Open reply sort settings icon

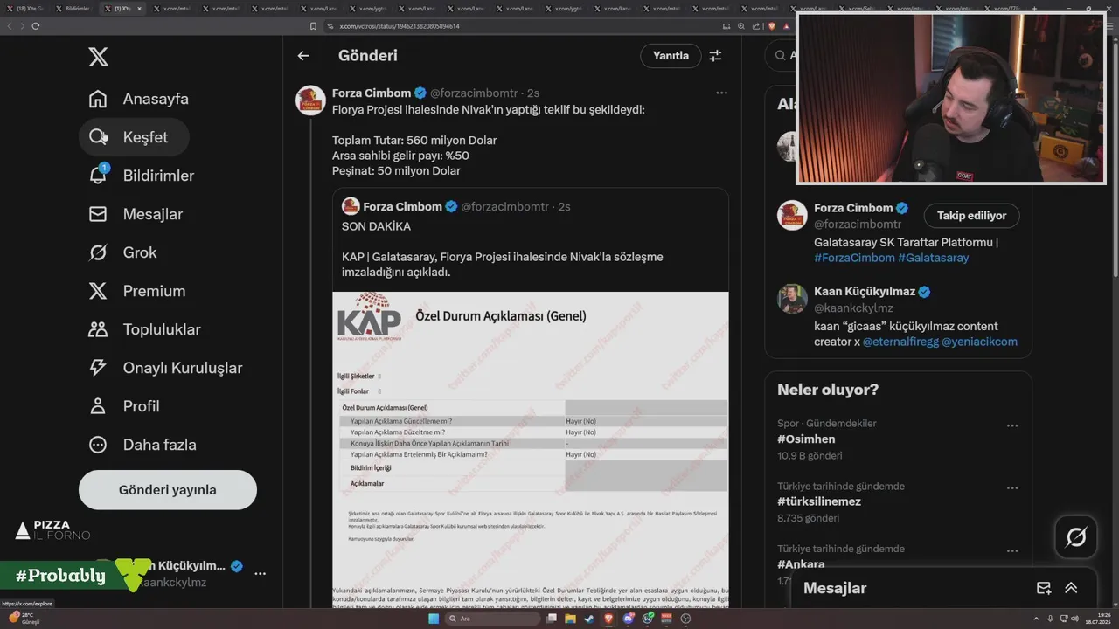[715, 56]
